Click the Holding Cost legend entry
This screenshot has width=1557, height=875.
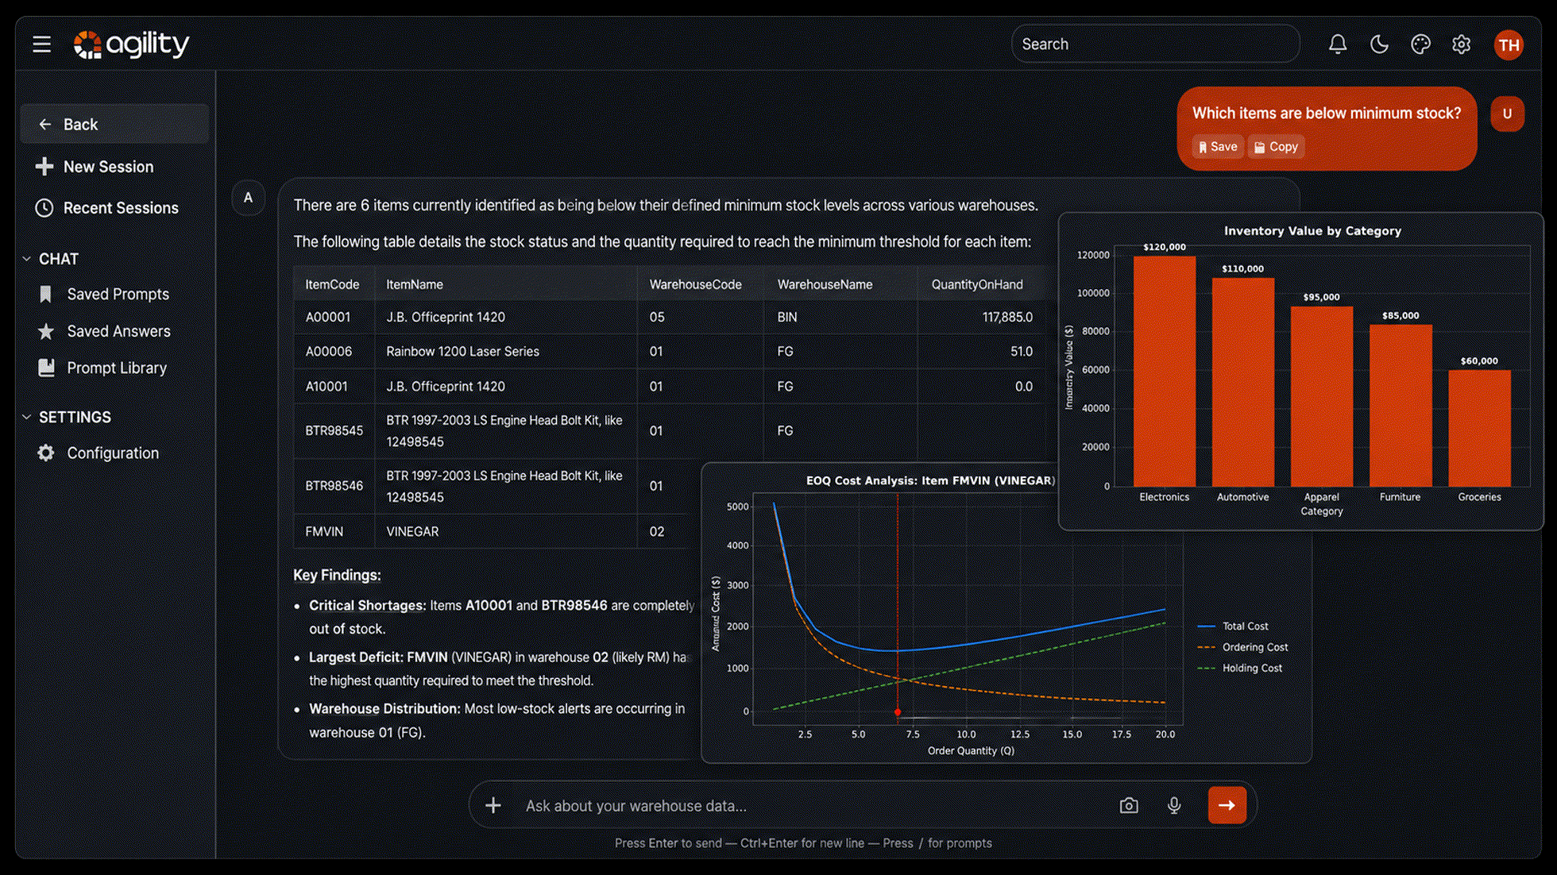click(x=1240, y=669)
